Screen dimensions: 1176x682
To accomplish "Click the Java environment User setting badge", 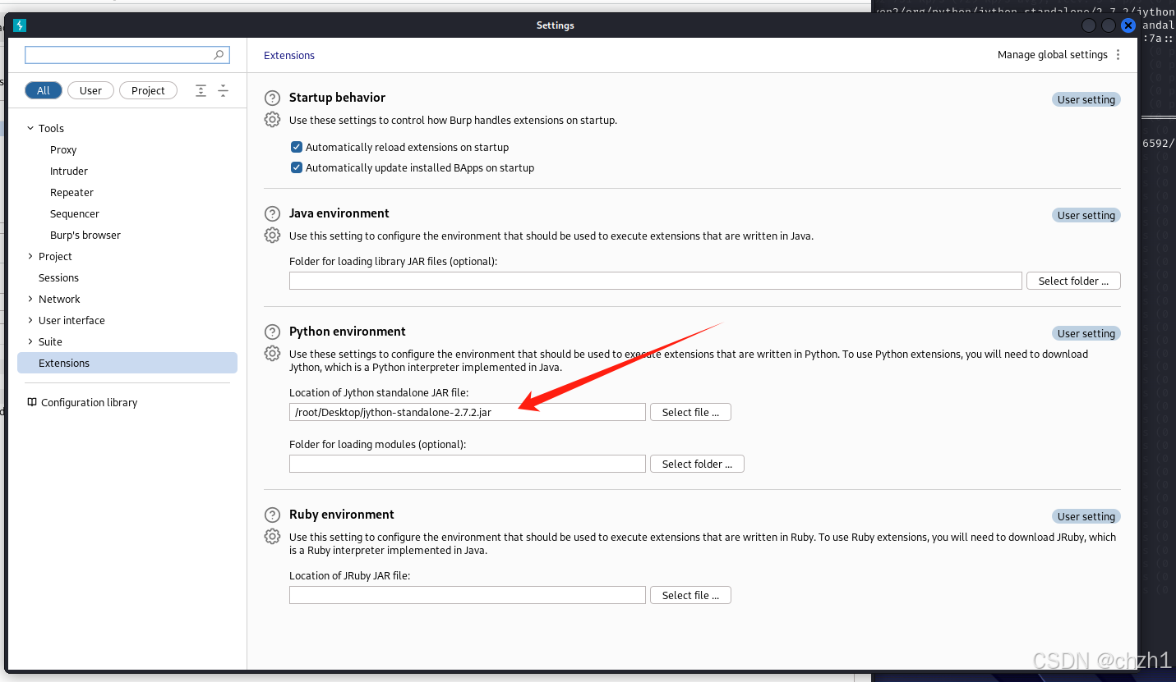I will pyautogui.click(x=1086, y=215).
